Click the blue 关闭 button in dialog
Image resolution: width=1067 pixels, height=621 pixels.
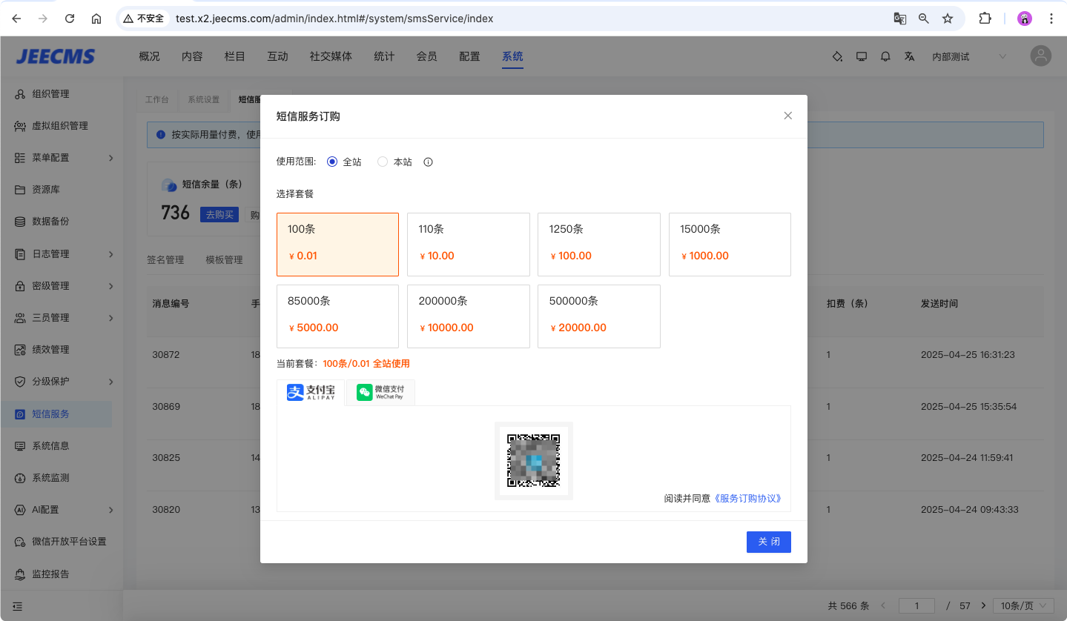pos(768,542)
